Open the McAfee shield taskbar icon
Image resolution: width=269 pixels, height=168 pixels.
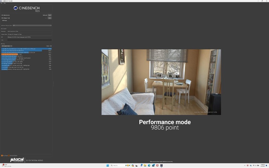(x=157, y=165)
